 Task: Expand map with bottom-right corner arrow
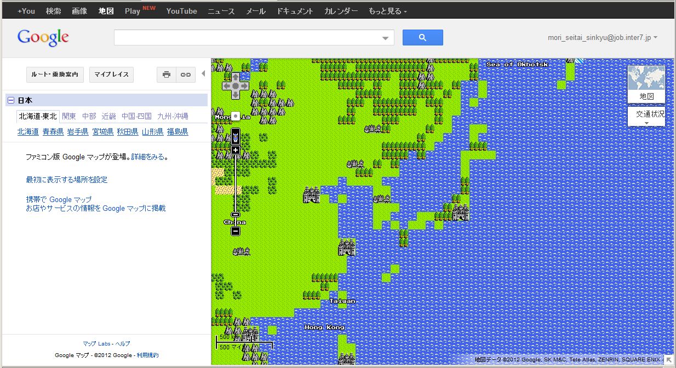pyautogui.click(x=669, y=360)
